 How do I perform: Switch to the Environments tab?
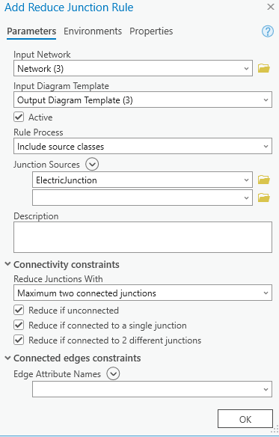click(93, 31)
